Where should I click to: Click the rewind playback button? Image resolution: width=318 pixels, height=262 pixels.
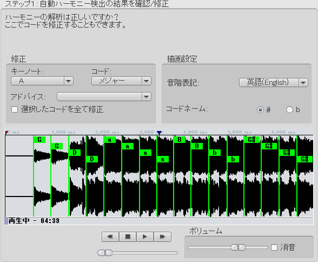tap(110, 237)
